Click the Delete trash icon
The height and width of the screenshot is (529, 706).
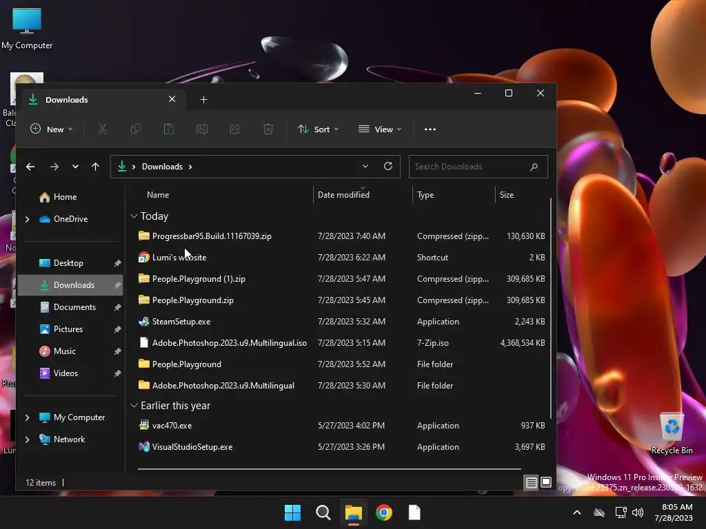[268, 129]
